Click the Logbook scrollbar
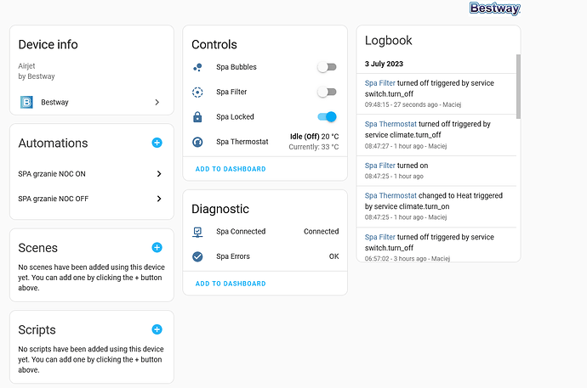The width and height of the screenshot is (587, 388). (516, 85)
